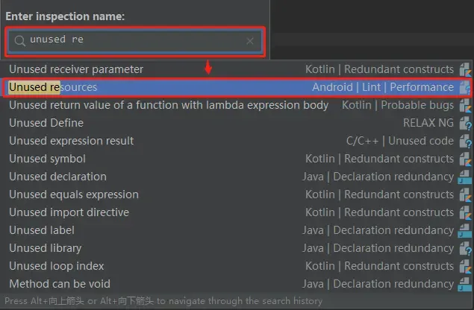
Task: Click the 'C/C++ | Unused code' category label
Action: (x=399, y=141)
